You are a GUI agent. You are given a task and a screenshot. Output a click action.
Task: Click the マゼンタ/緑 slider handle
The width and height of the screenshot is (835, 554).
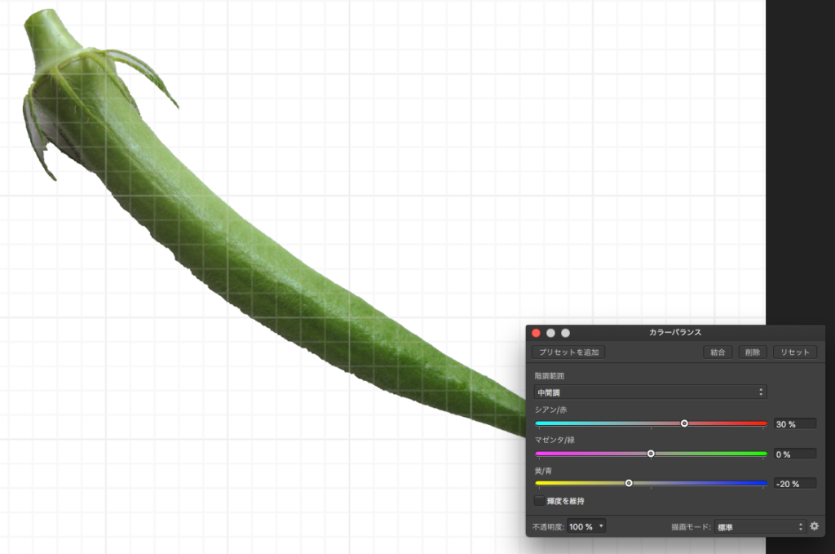651,454
